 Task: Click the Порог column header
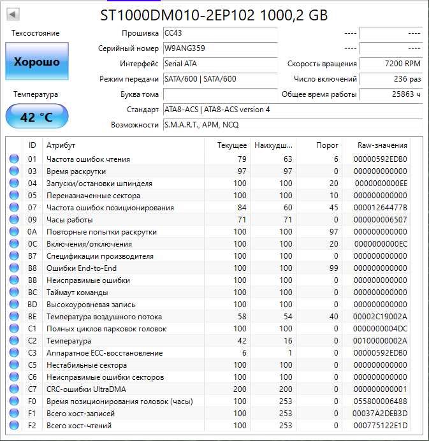tap(319, 145)
